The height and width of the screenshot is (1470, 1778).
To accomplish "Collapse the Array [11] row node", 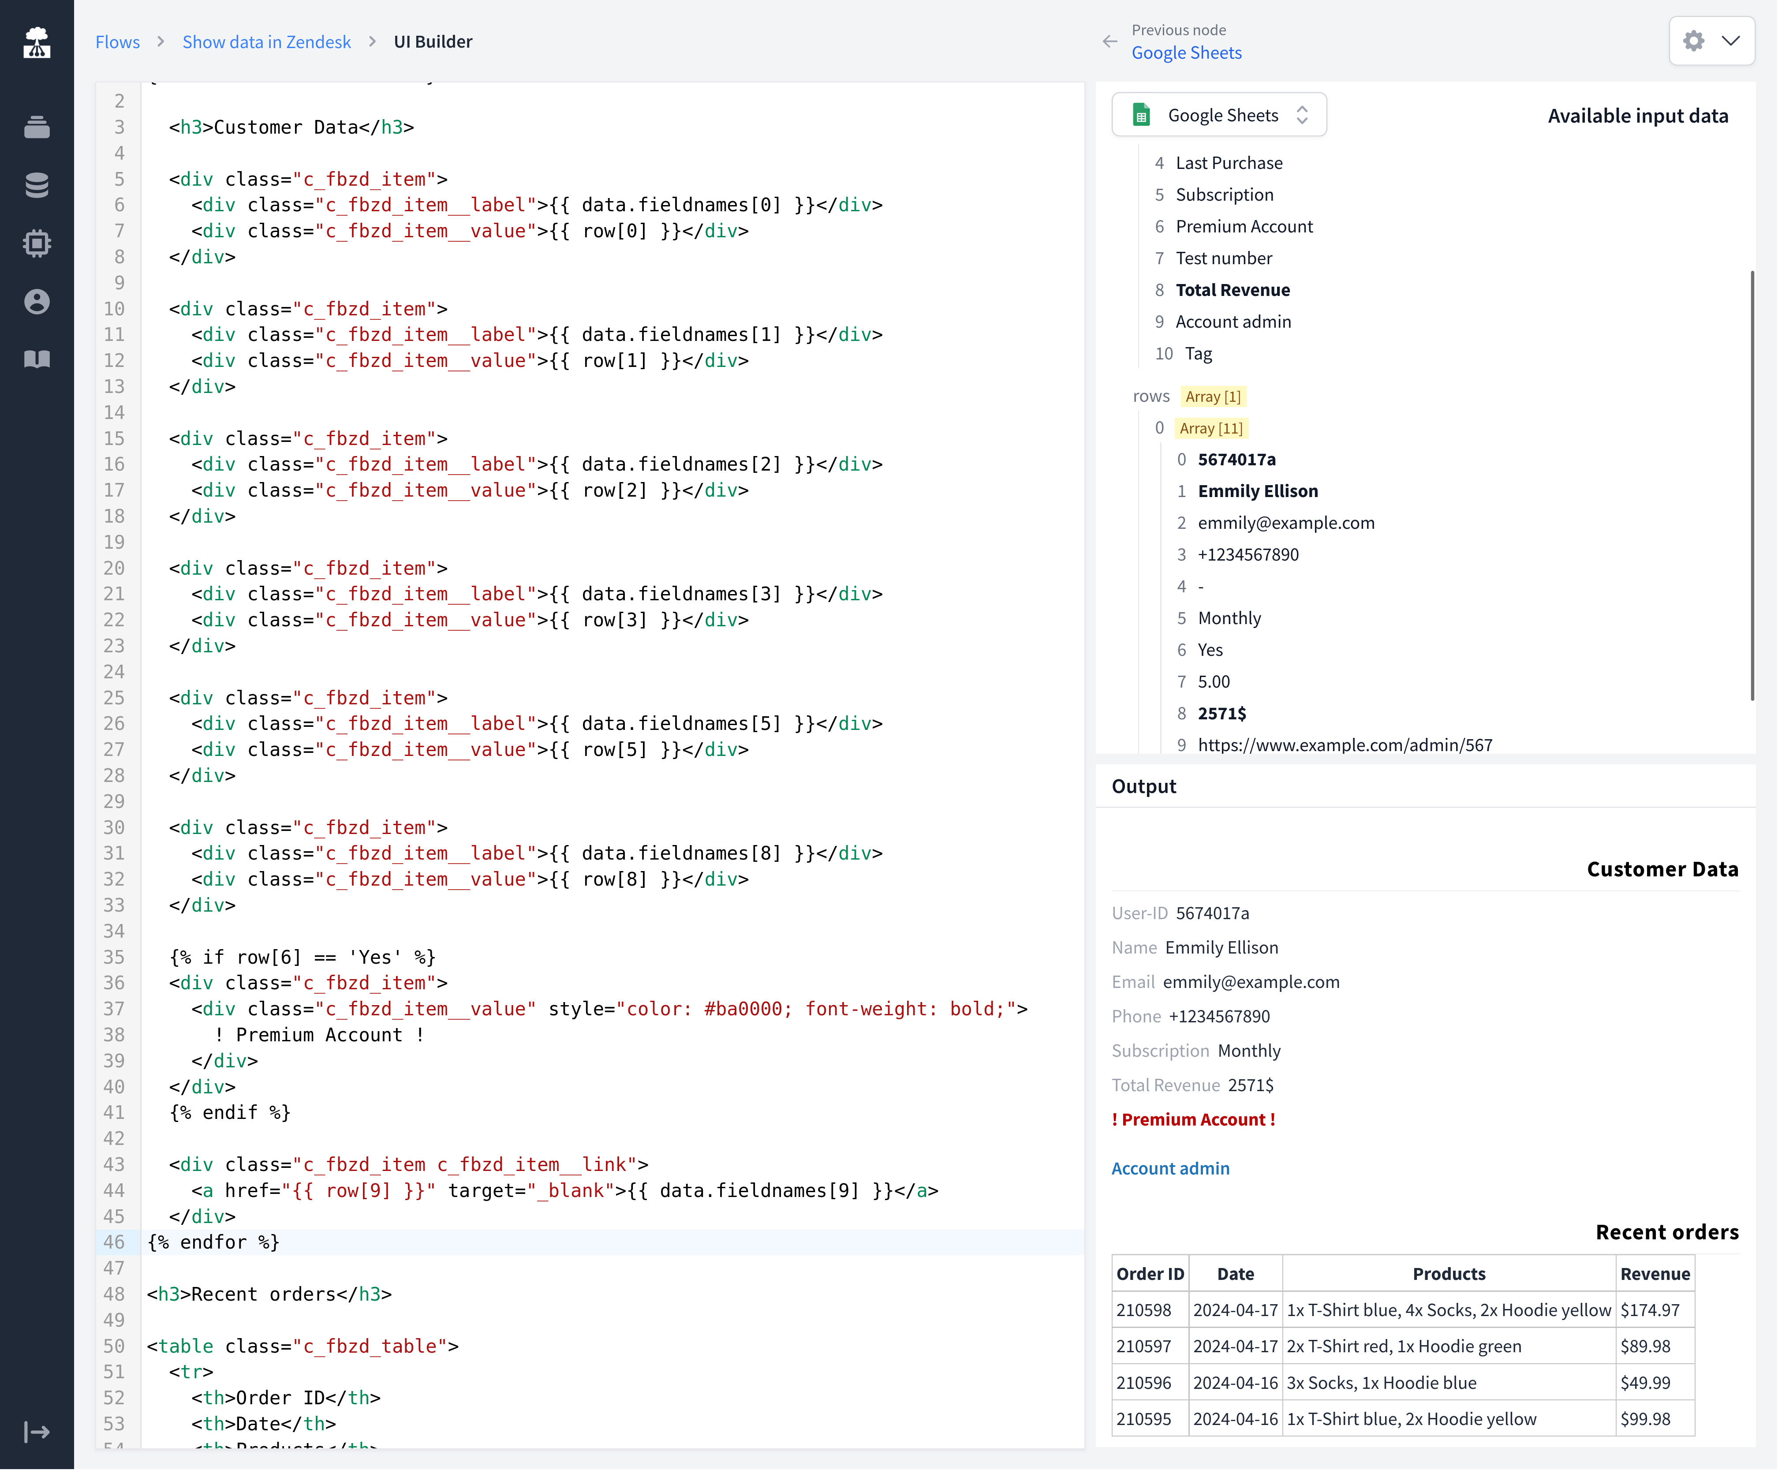I will (1211, 428).
